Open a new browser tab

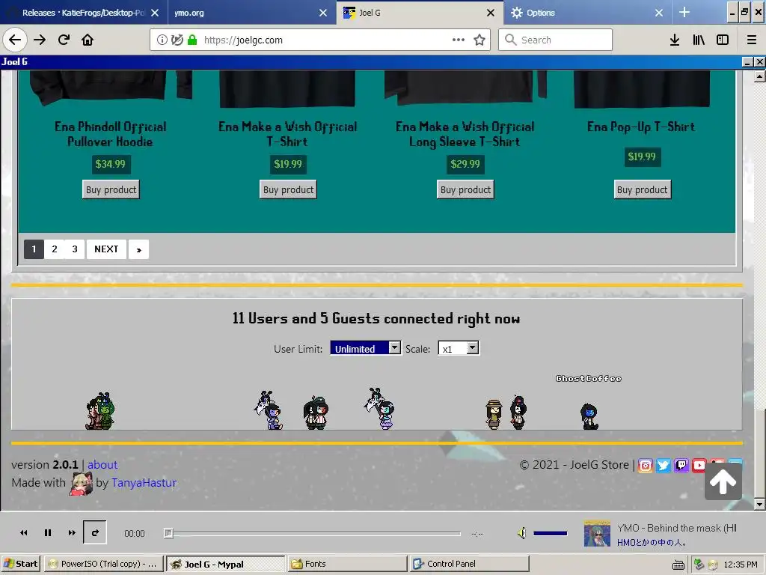684,12
